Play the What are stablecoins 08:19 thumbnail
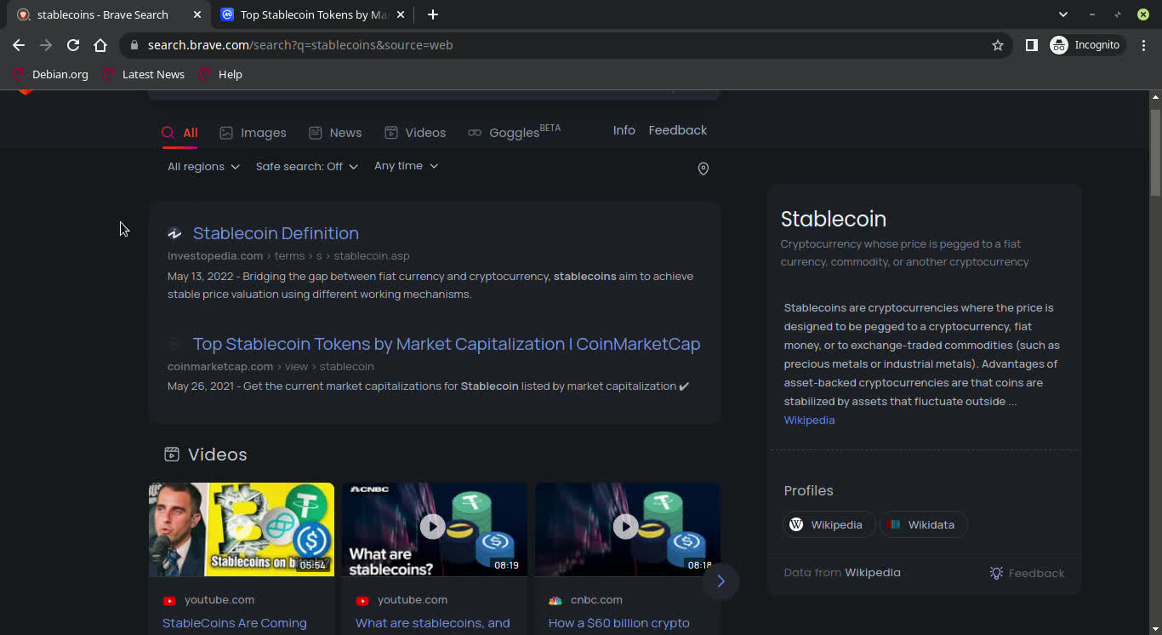This screenshot has width=1162, height=635. pos(435,529)
